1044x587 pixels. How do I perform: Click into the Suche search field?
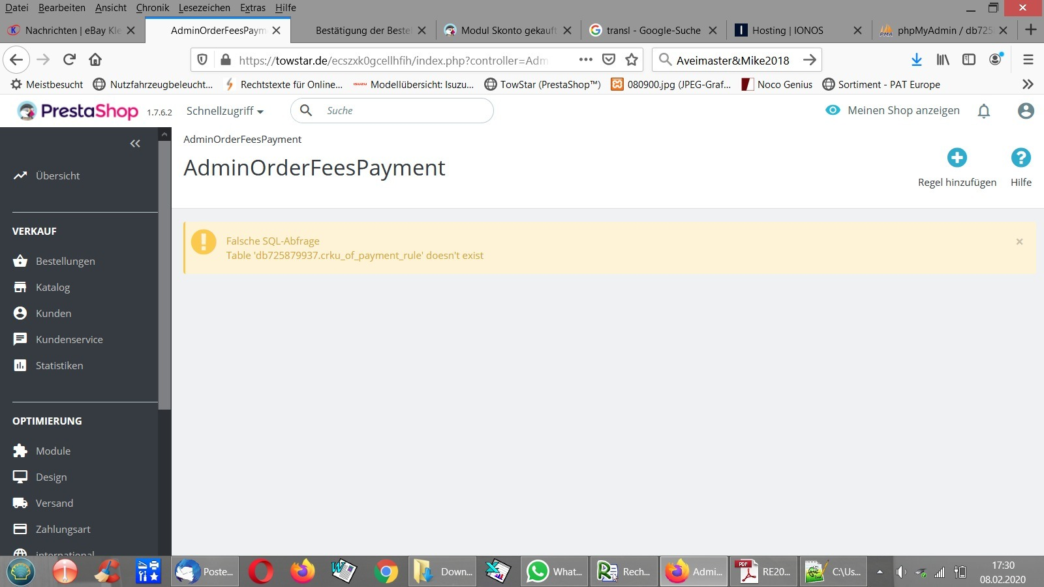[392, 111]
